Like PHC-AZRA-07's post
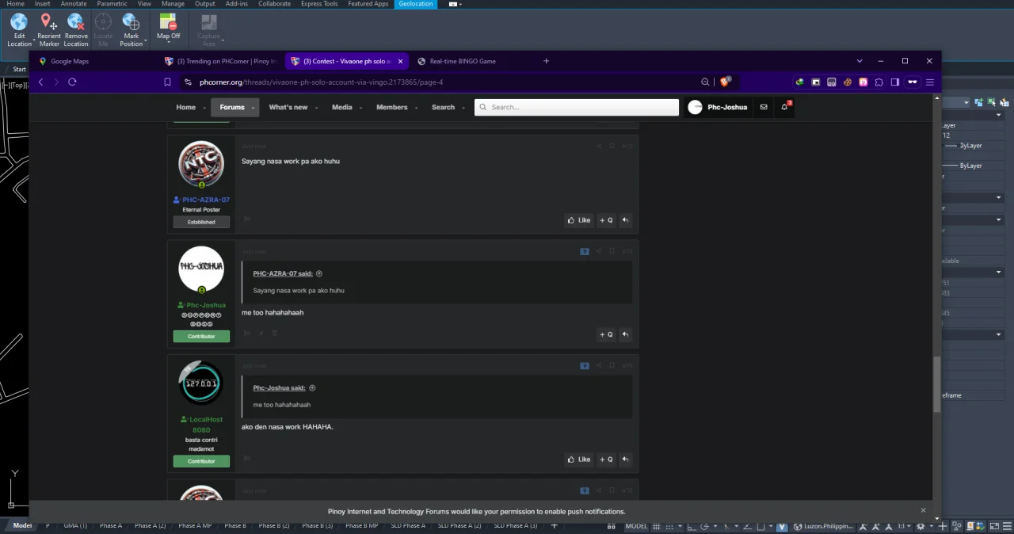 pos(579,220)
